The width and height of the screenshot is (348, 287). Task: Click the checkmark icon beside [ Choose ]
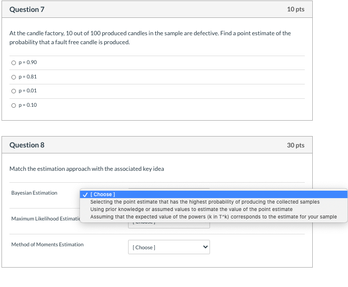pos(85,195)
